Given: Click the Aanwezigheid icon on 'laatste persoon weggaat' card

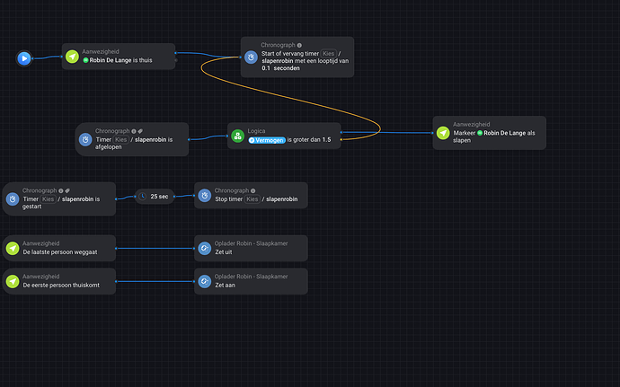Looking at the screenshot, I should [x=13, y=248].
